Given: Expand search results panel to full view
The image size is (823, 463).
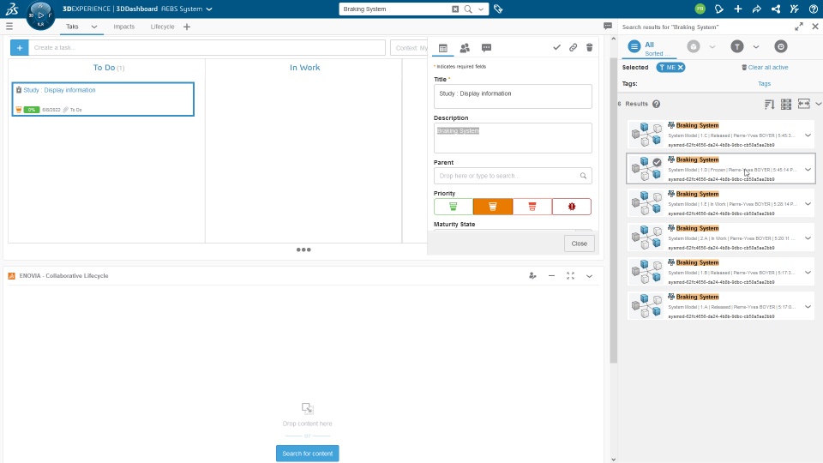Looking at the screenshot, I should coord(799,27).
